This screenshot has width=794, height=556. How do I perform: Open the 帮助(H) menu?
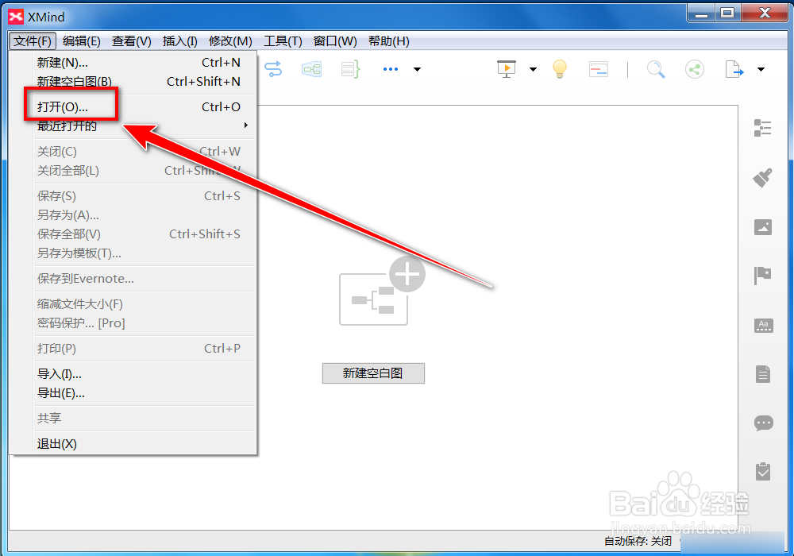click(389, 41)
